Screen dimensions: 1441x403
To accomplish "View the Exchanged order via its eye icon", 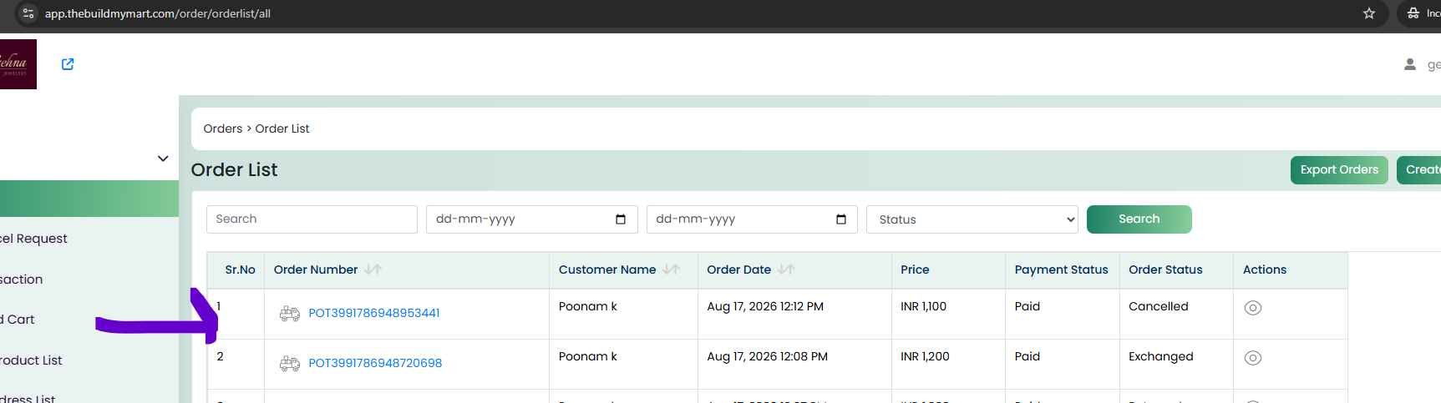I will coord(1253,358).
